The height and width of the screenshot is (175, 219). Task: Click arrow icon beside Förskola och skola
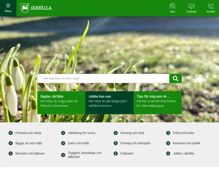point(11,133)
